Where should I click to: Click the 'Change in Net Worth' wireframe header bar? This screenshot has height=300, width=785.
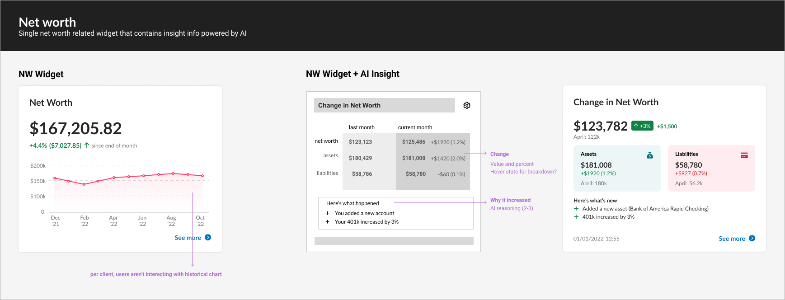(x=385, y=105)
